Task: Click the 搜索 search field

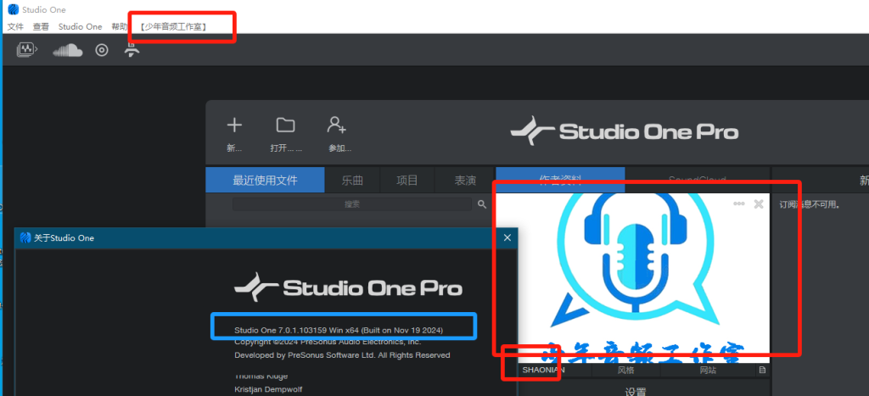Action: [352, 204]
